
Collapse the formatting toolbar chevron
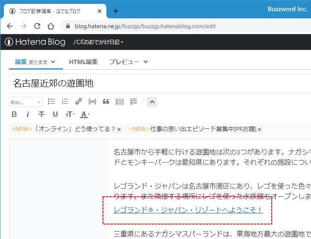point(152,102)
